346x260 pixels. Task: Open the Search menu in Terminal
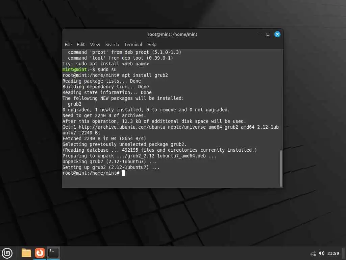112,44
